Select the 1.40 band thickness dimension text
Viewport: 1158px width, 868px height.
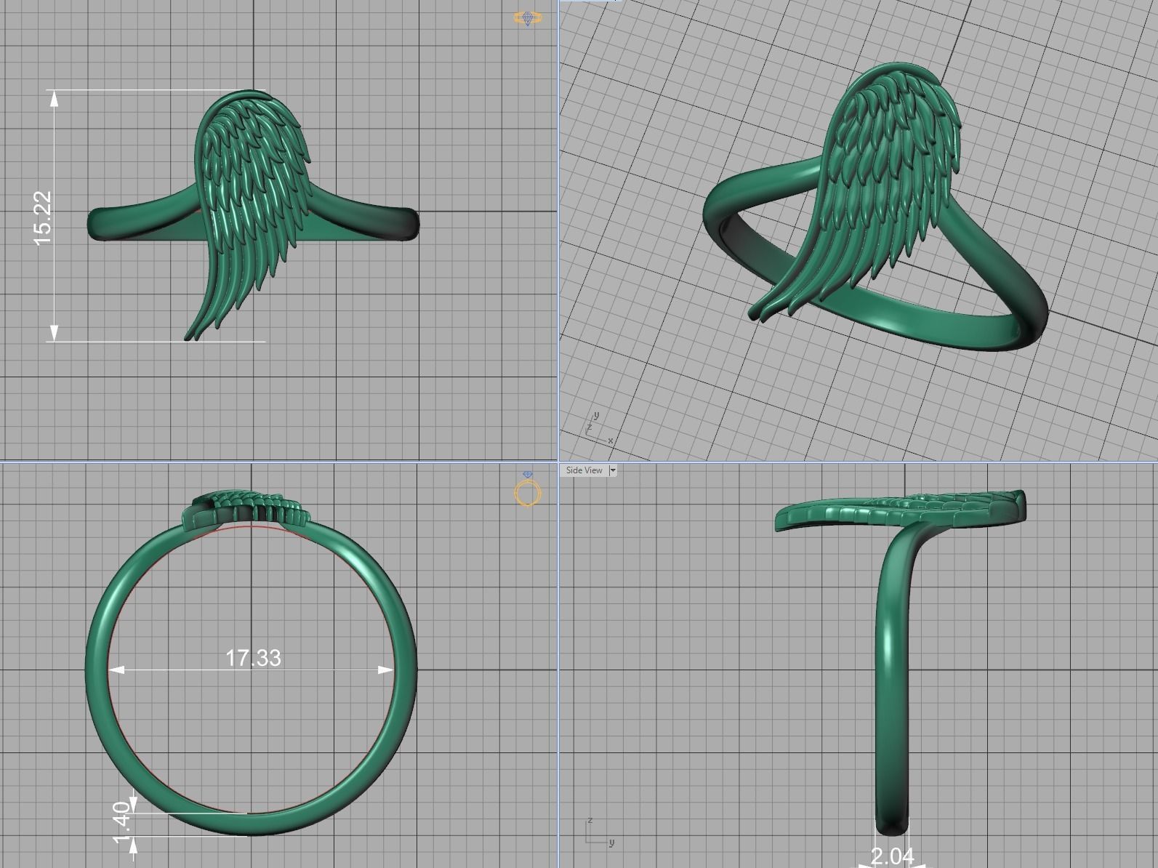coord(122,822)
